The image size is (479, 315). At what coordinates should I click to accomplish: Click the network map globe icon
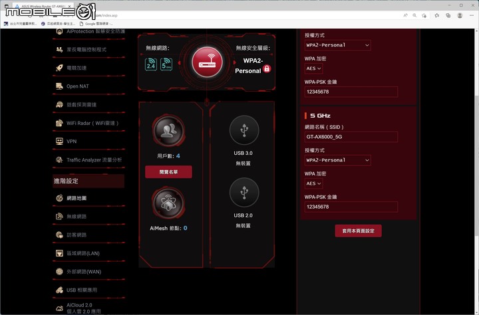coord(59,198)
